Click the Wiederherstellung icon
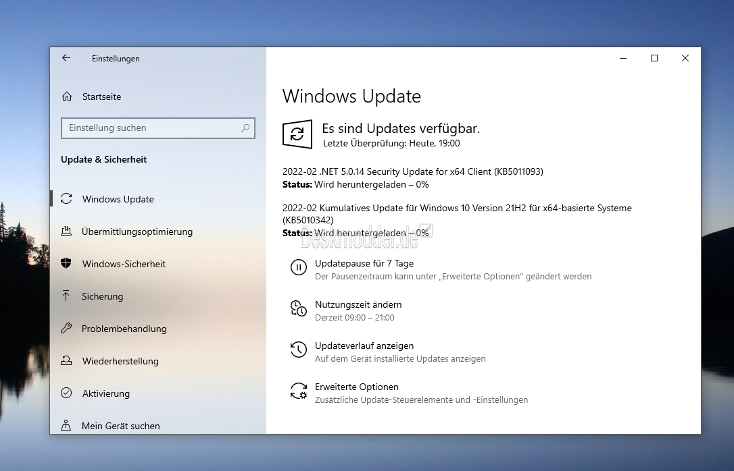This screenshot has width=734, height=471. click(x=66, y=361)
